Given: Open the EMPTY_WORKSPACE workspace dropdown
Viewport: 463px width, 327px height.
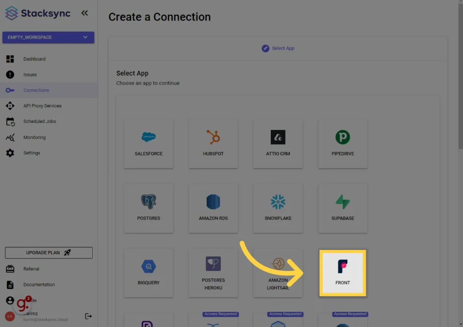Looking at the screenshot, I should click(x=49, y=37).
